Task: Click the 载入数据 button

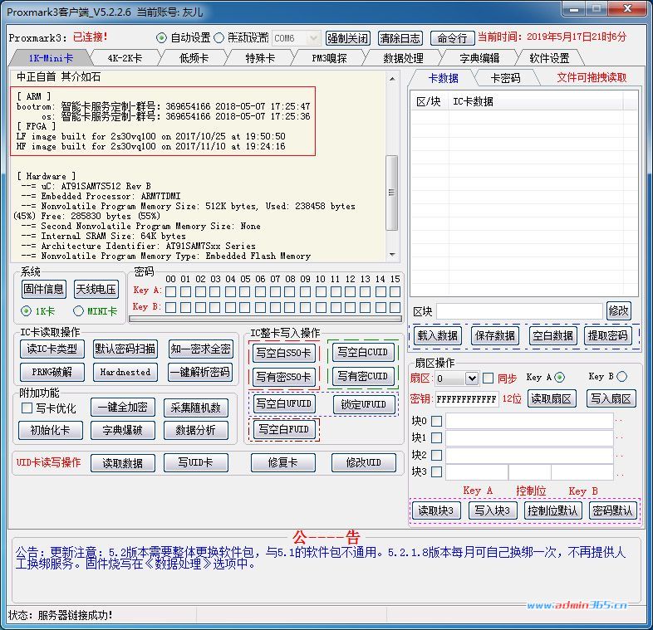Action: point(437,336)
